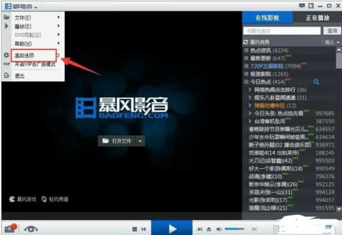The width and height of the screenshot is (342, 235).
Task: Open the 轻风阅读 link
Action: click(55, 199)
